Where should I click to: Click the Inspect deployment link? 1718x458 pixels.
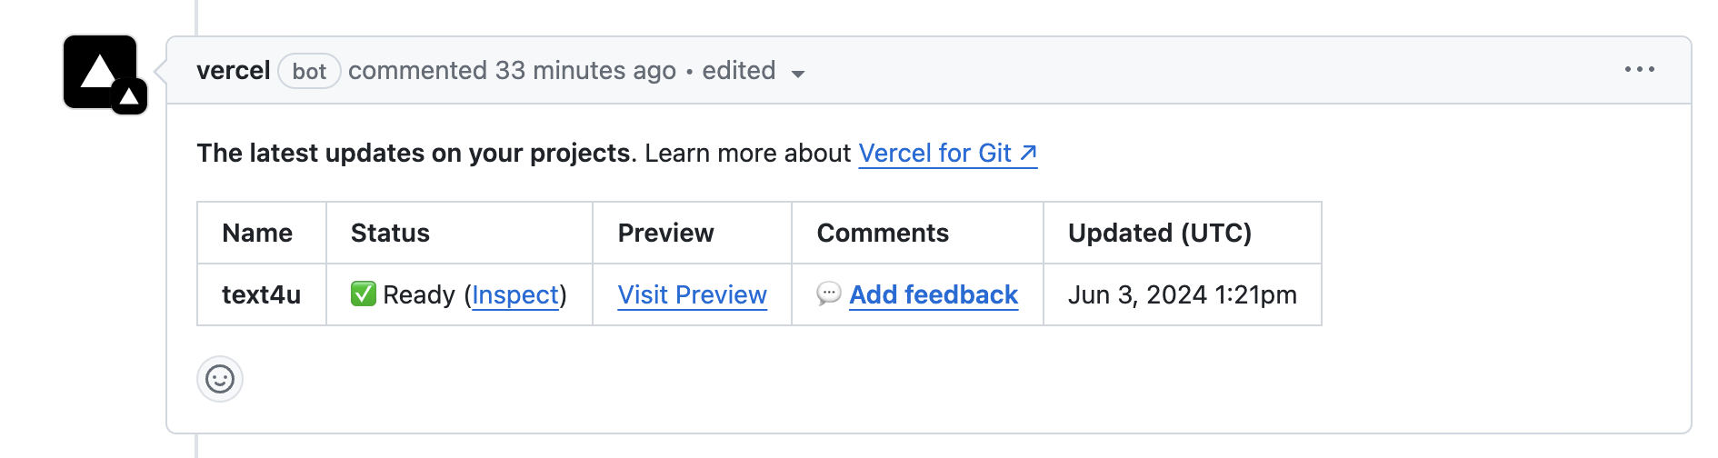[x=515, y=295]
